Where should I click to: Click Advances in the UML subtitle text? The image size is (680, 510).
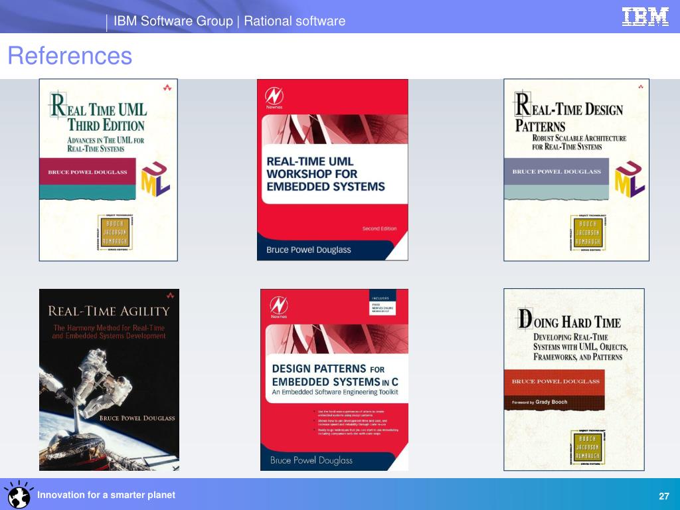106,144
